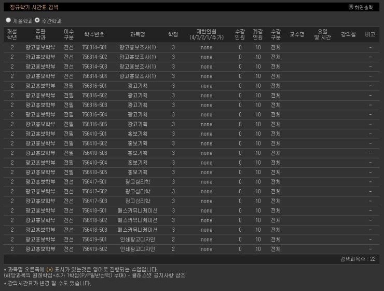
Task: Click 인쇄광고디자인 in row 756419-502
Action: pyautogui.click(x=138, y=249)
